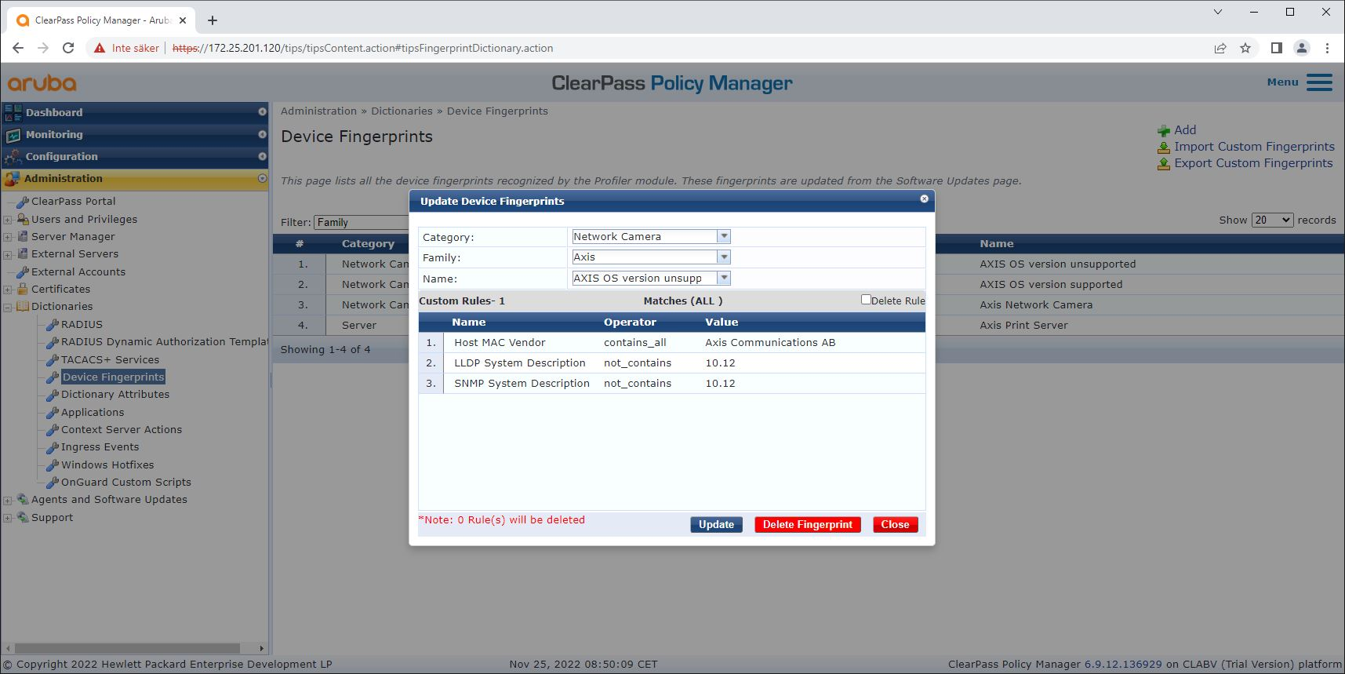Close the Update Device Fingerprints dialog

[924, 199]
